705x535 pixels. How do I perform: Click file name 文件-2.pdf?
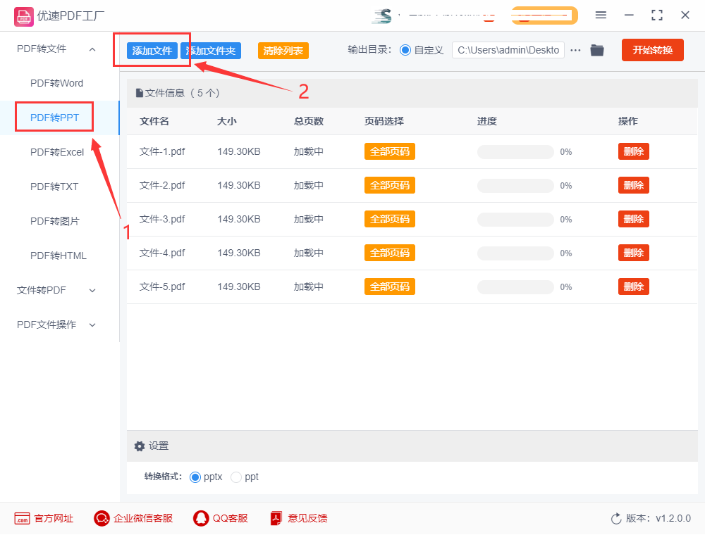[x=162, y=185]
